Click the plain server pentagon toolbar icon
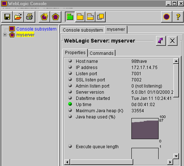184x166 pixels. click(56, 17)
